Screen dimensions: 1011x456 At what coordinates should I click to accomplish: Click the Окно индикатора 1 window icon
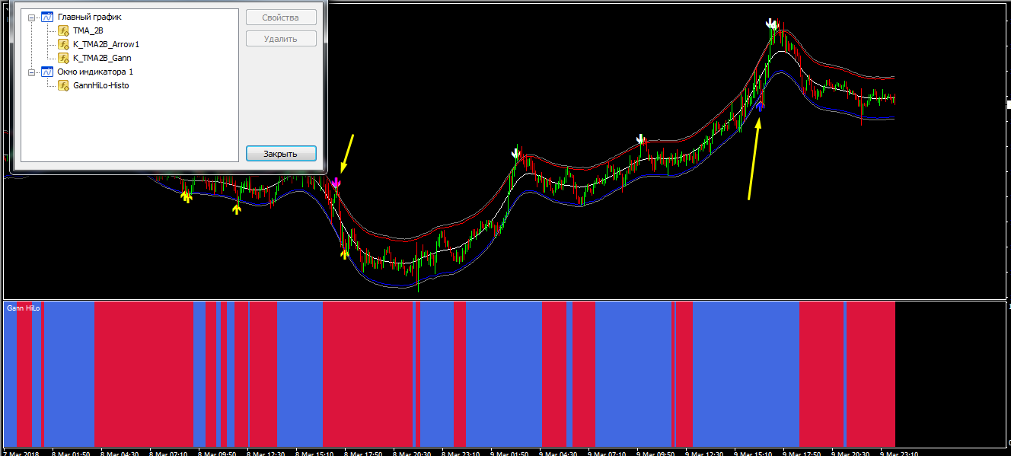(46, 72)
